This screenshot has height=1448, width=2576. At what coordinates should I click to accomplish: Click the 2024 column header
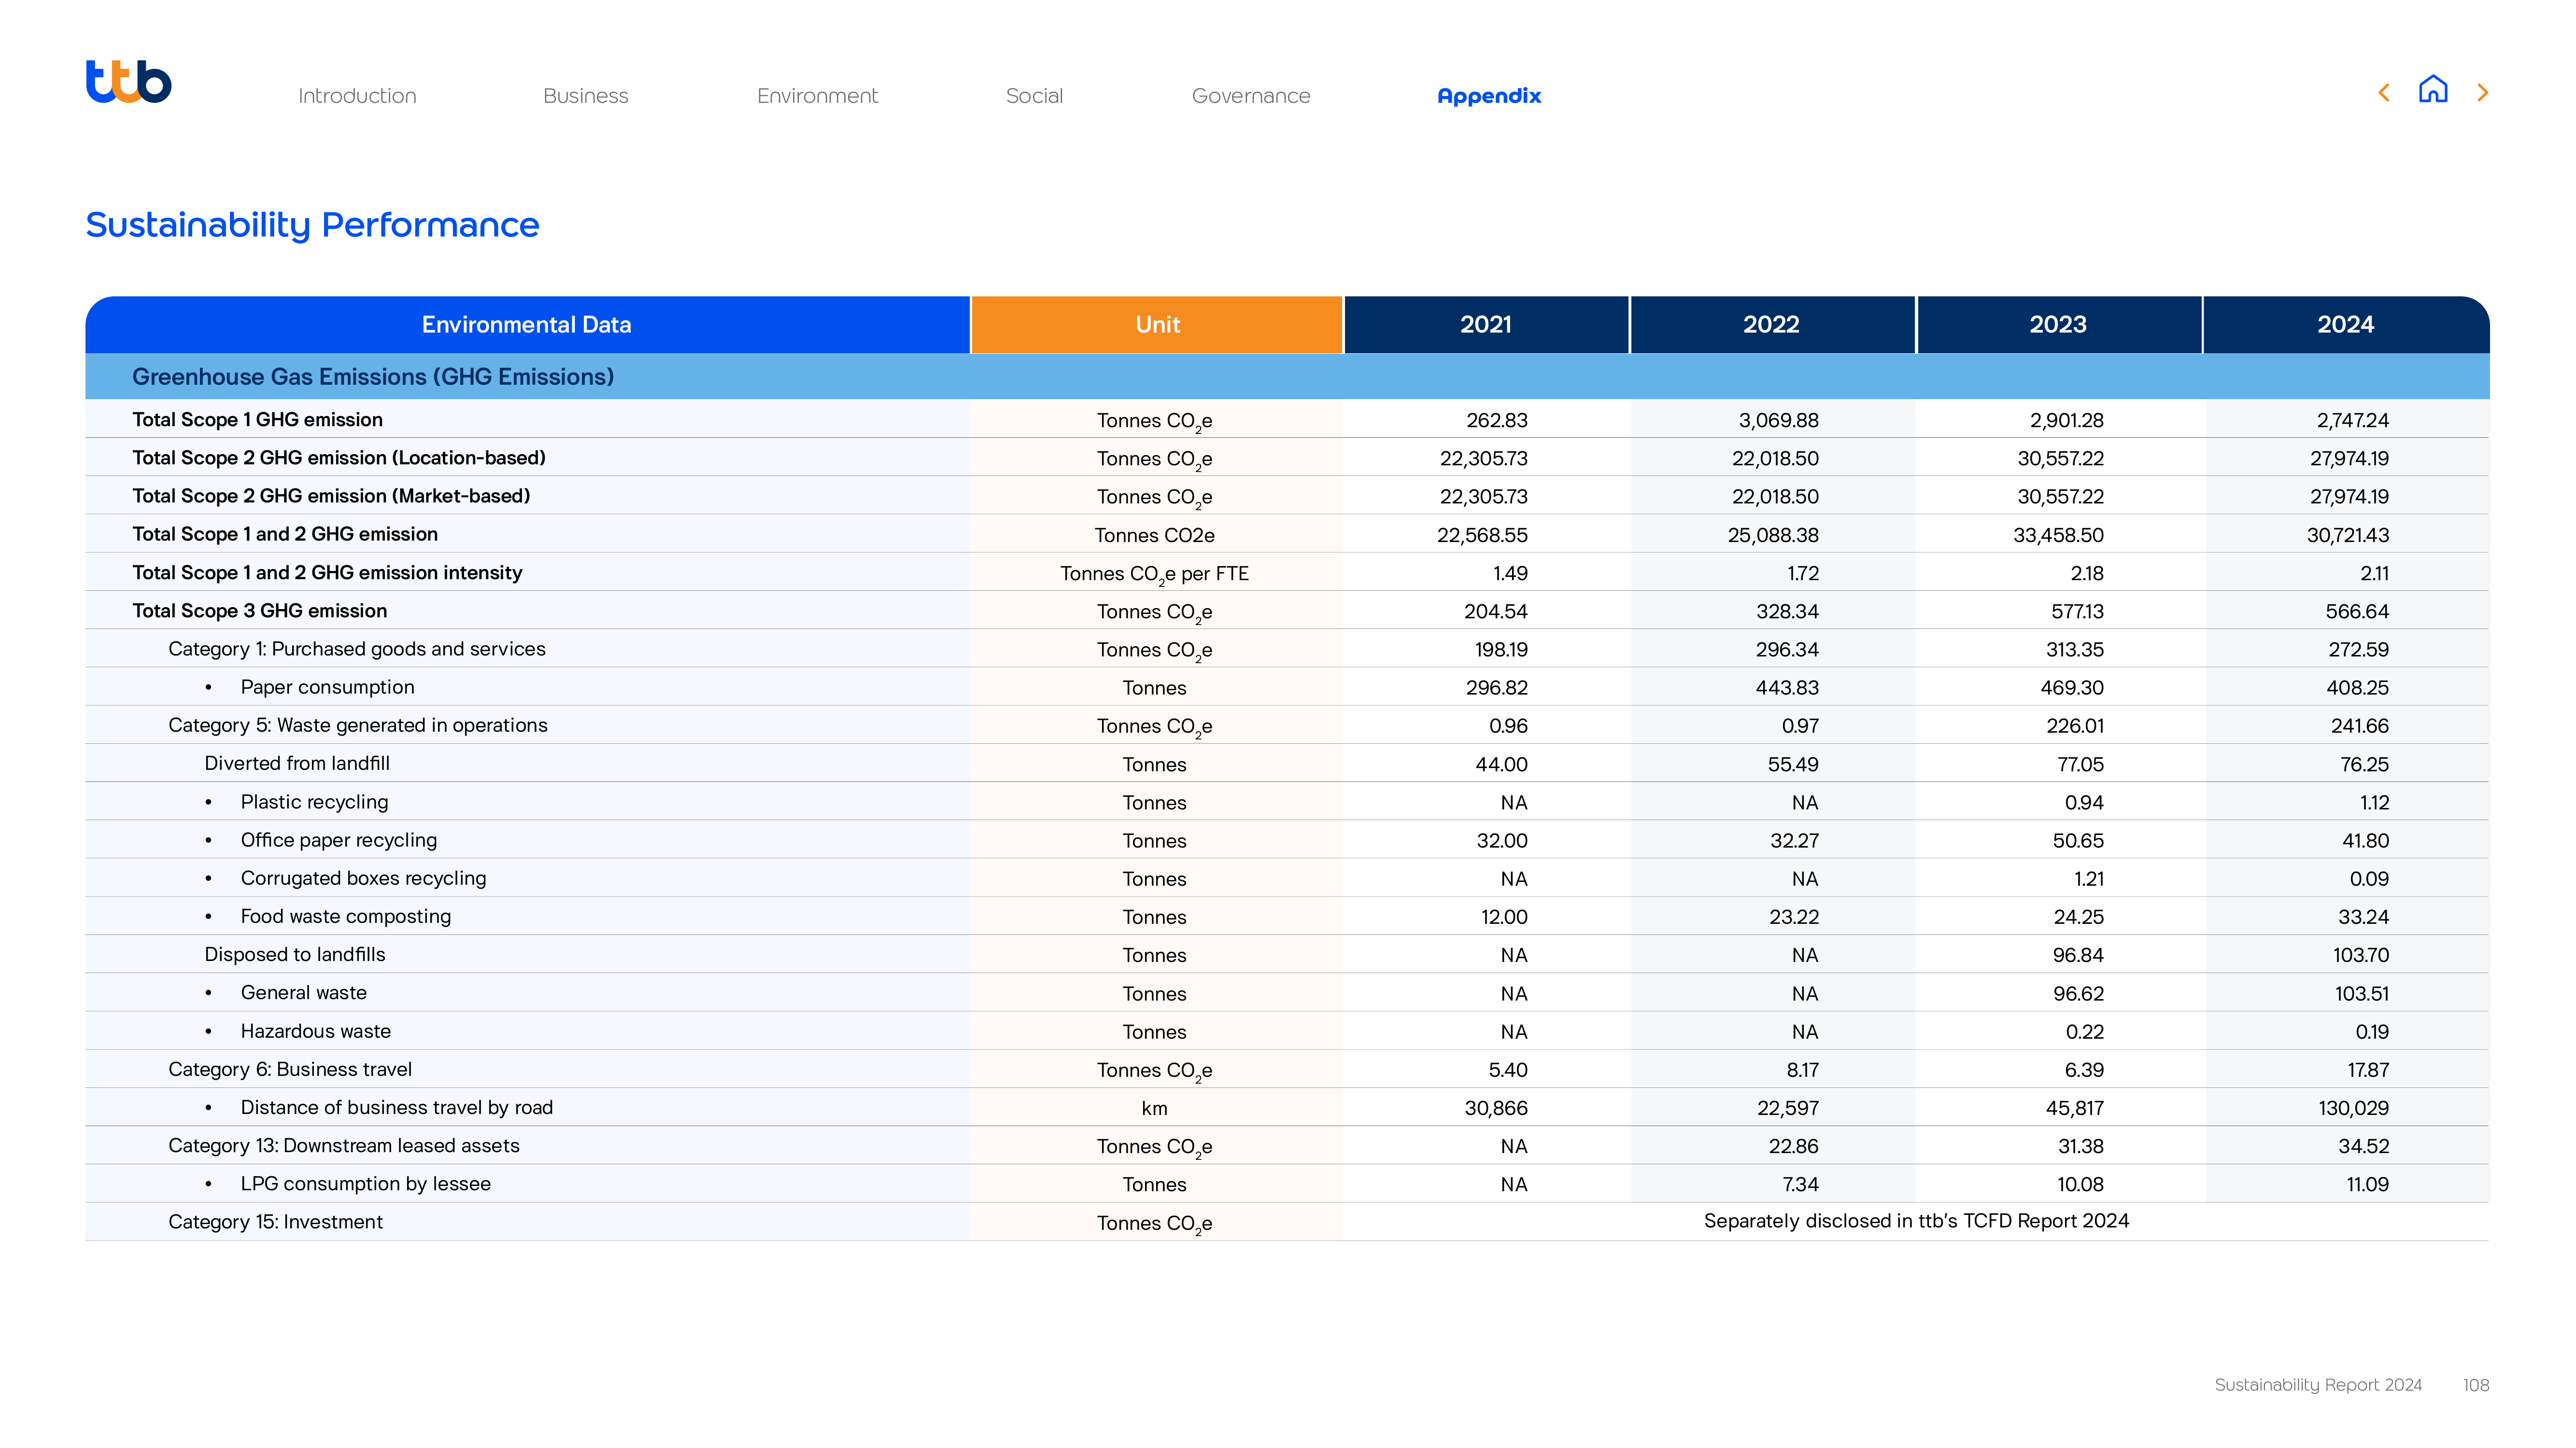[2346, 325]
